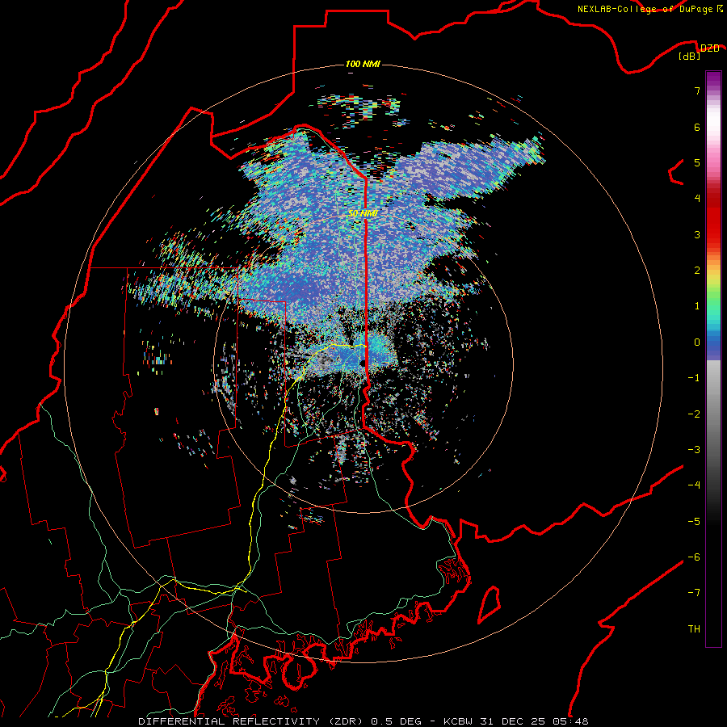Click the -1 value on color scale

point(694,378)
